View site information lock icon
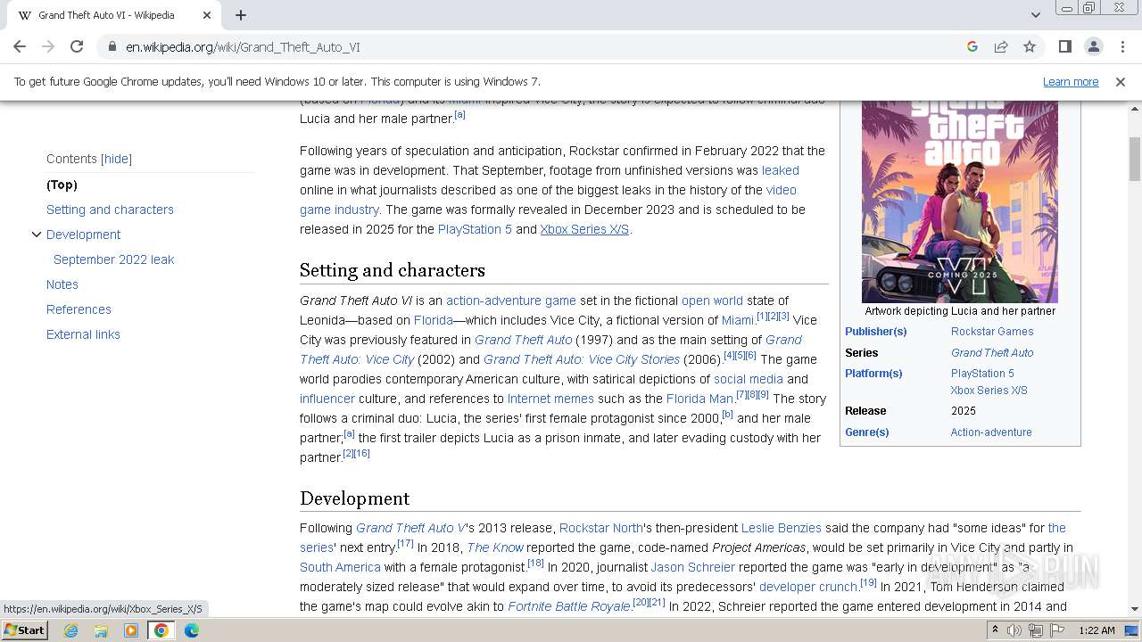The image size is (1142, 642). tap(112, 47)
